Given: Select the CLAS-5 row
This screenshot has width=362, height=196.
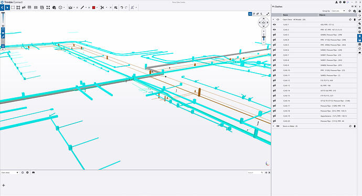Looking at the screenshot, I should point(314,45).
